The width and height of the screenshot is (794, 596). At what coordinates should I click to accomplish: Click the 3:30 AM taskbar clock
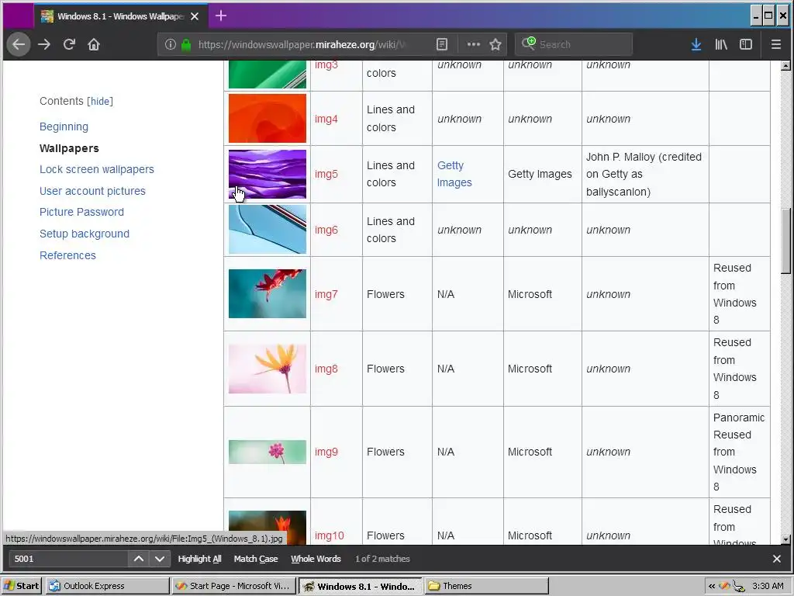tap(768, 587)
